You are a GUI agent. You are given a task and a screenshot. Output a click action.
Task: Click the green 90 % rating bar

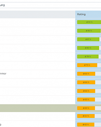pos(89,22)
